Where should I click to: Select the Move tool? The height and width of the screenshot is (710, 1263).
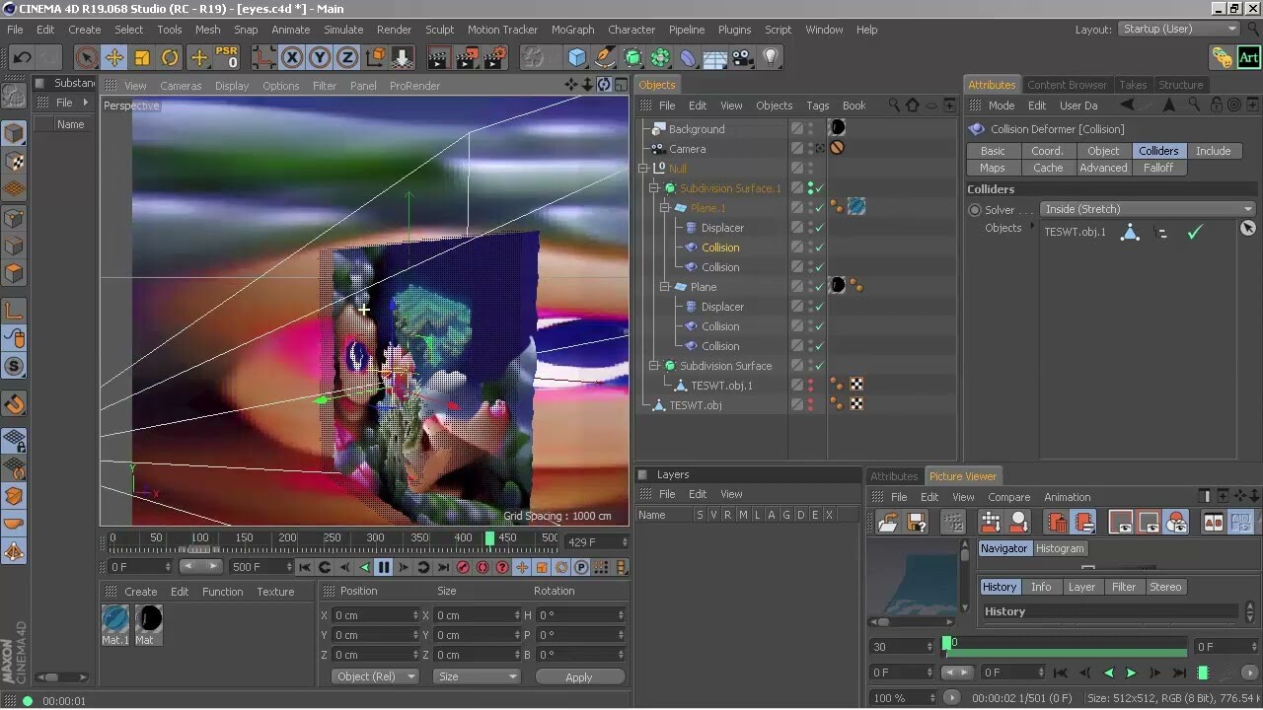[x=113, y=56]
